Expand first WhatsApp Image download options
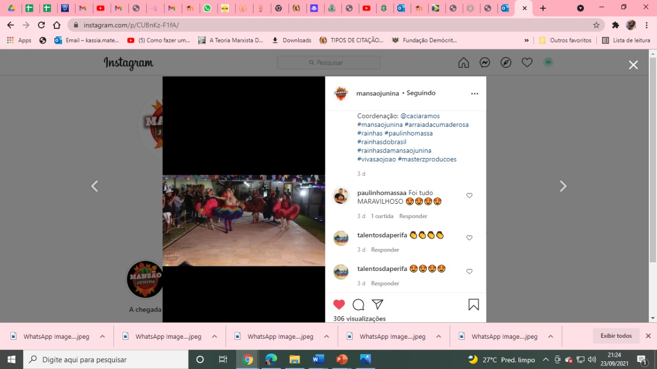This screenshot has height=369, width=657. pyautogui.click(x=102, y=337)
